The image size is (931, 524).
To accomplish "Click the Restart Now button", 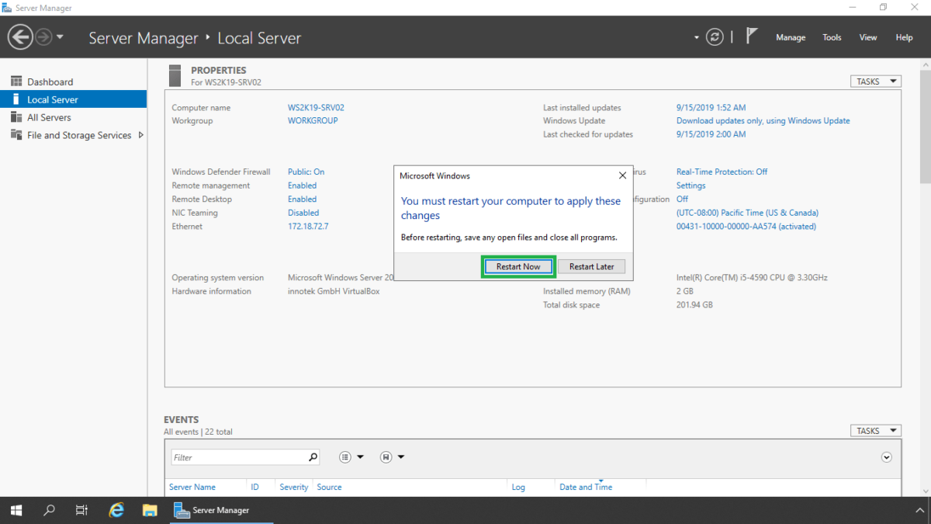I will tap(517, 266).
